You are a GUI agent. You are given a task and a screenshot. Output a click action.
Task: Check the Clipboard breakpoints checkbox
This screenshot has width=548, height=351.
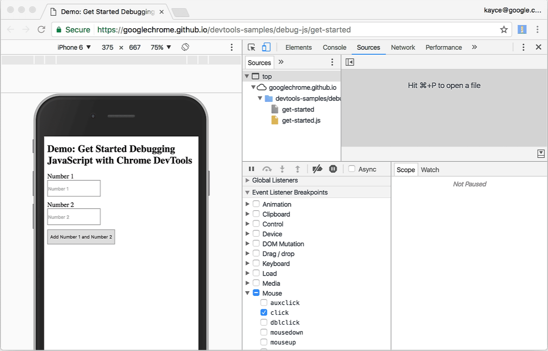click(256, 214)
